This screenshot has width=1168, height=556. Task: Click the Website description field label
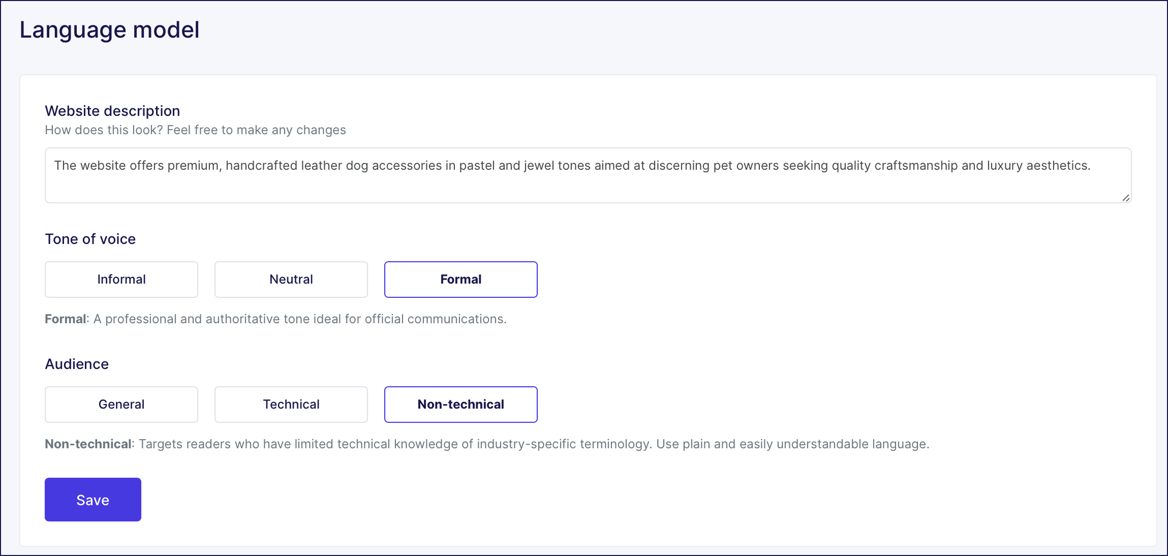pos(112,111)
